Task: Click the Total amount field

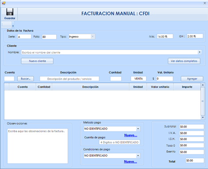Action: pos(195,161)
